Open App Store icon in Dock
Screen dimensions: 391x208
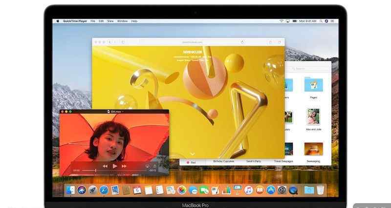click(x=271, y=190)
